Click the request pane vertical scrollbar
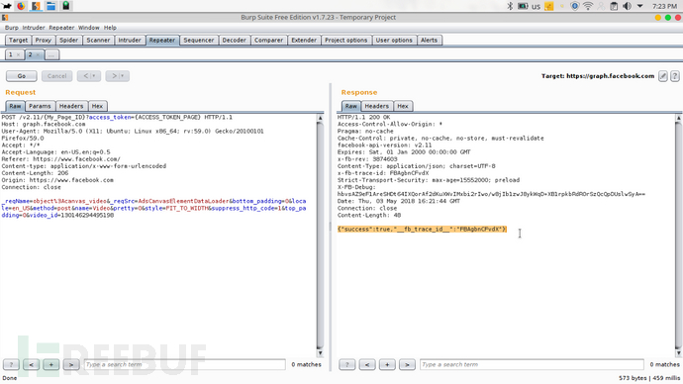The height and width of the screenshot is (384, 683). tap(320, 236)
